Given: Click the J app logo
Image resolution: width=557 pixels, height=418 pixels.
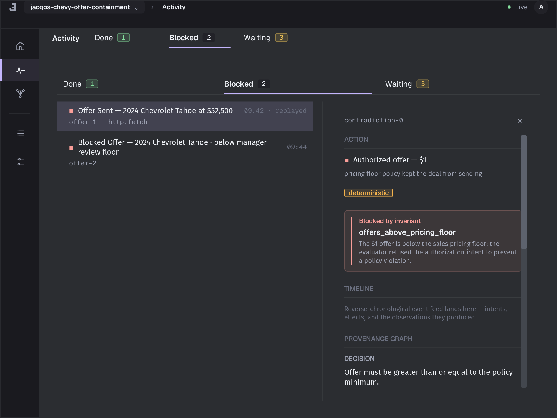Looking at the screenshot, I should click(x=13, y=7).
